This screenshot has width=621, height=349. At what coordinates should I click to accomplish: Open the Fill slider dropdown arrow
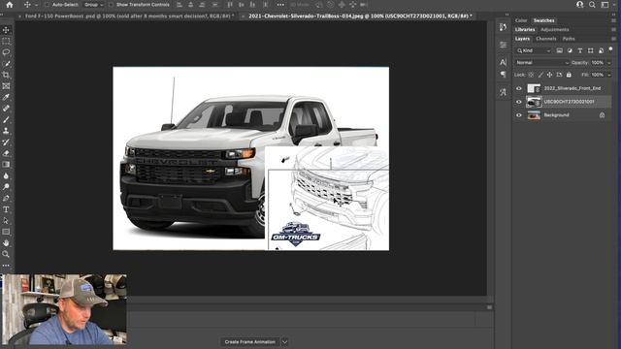(609, 75)
